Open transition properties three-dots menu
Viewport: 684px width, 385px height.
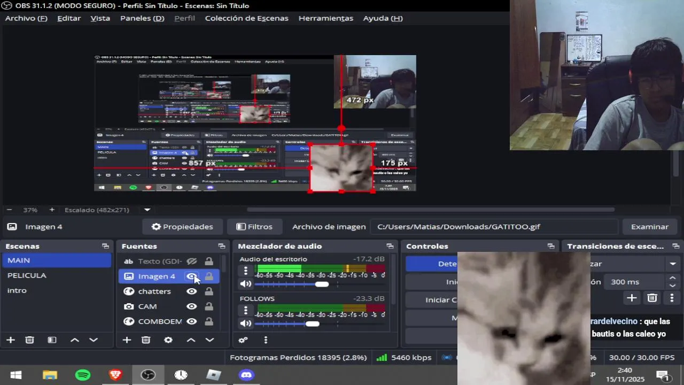672,298
